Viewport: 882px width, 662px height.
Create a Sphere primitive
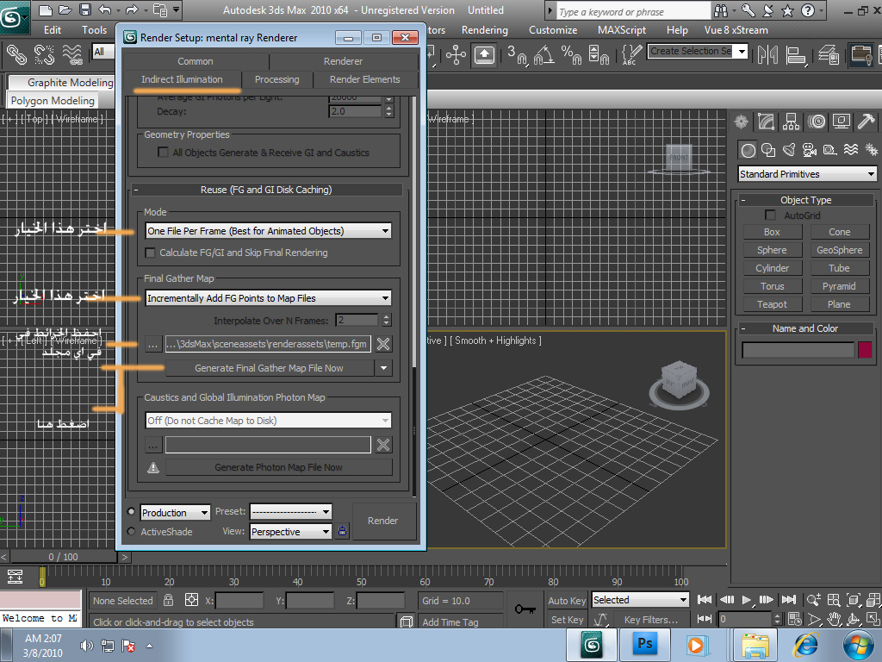[772, 250]
